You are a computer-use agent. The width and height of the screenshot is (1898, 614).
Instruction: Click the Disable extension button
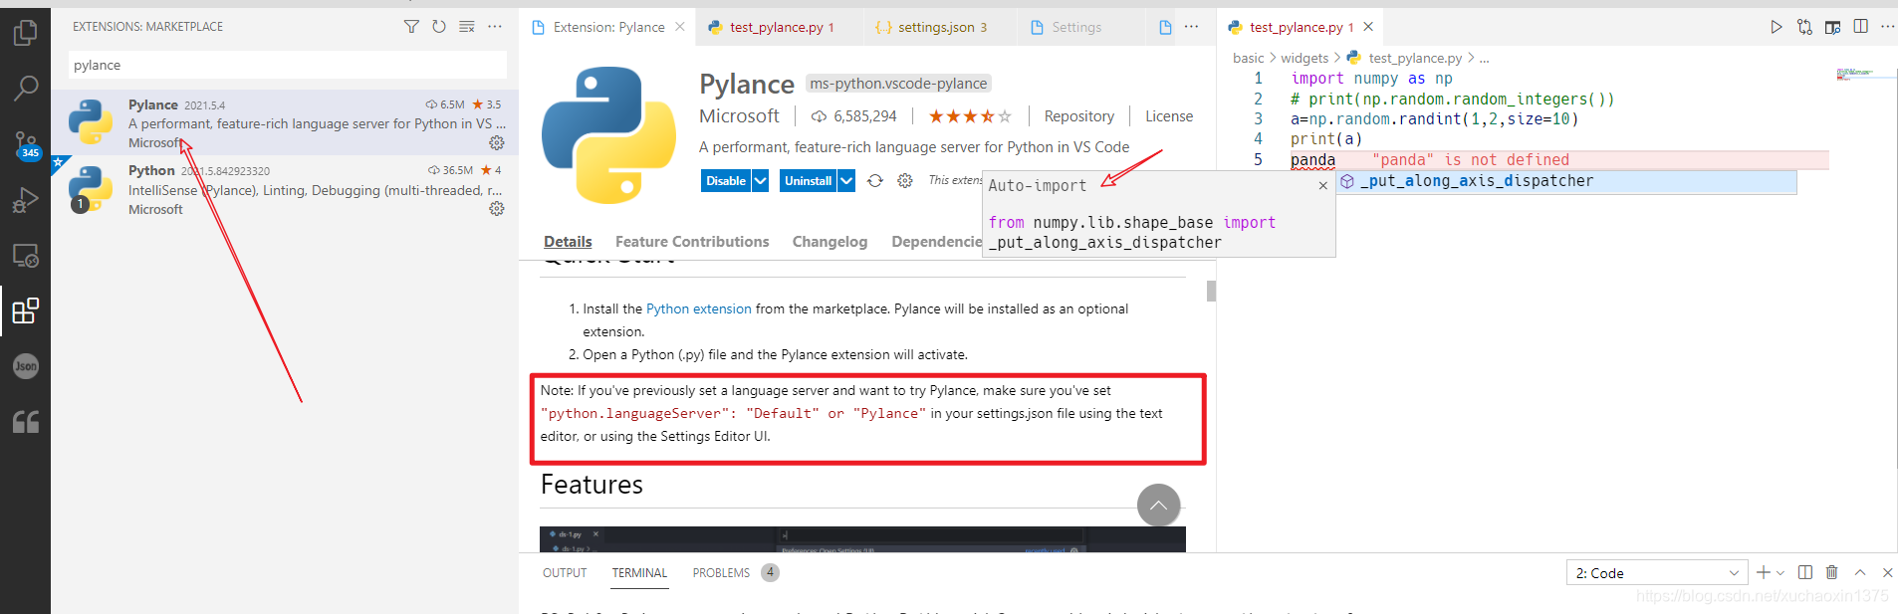click(726, 181)
